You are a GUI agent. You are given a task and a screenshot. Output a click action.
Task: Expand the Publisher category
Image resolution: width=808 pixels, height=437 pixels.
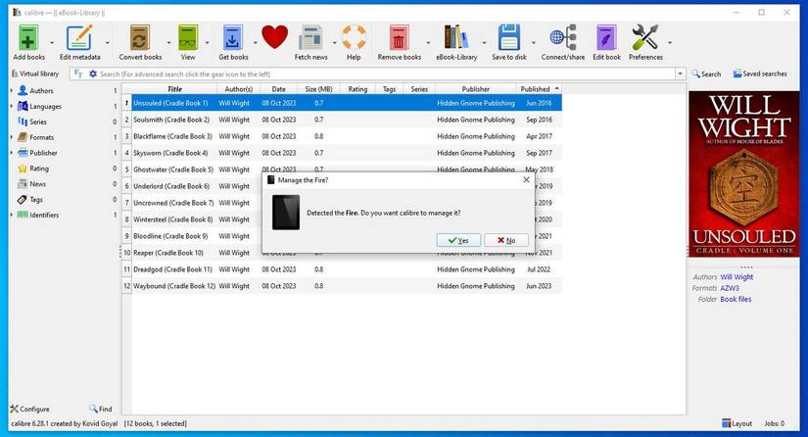pos(12,153)
